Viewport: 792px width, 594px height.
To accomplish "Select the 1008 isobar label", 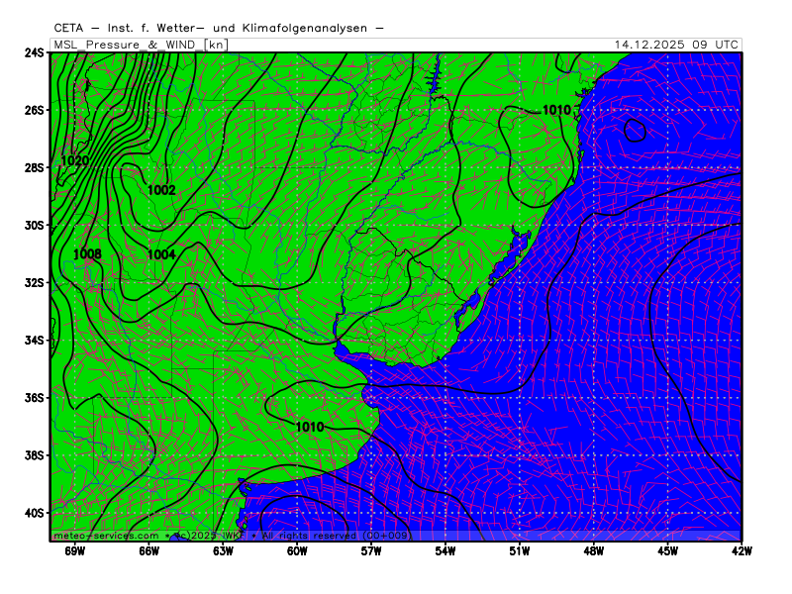I will coord(87,254).
